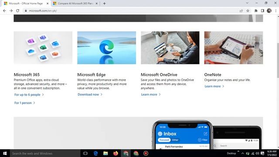Close the Microsoft Official Home Page tab
Image resolution: width=279 pixels, height=157 pixels.
(48, 3)
